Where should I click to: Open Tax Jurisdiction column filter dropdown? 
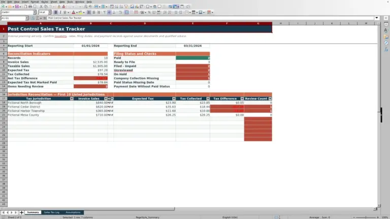tap(72, 98)
